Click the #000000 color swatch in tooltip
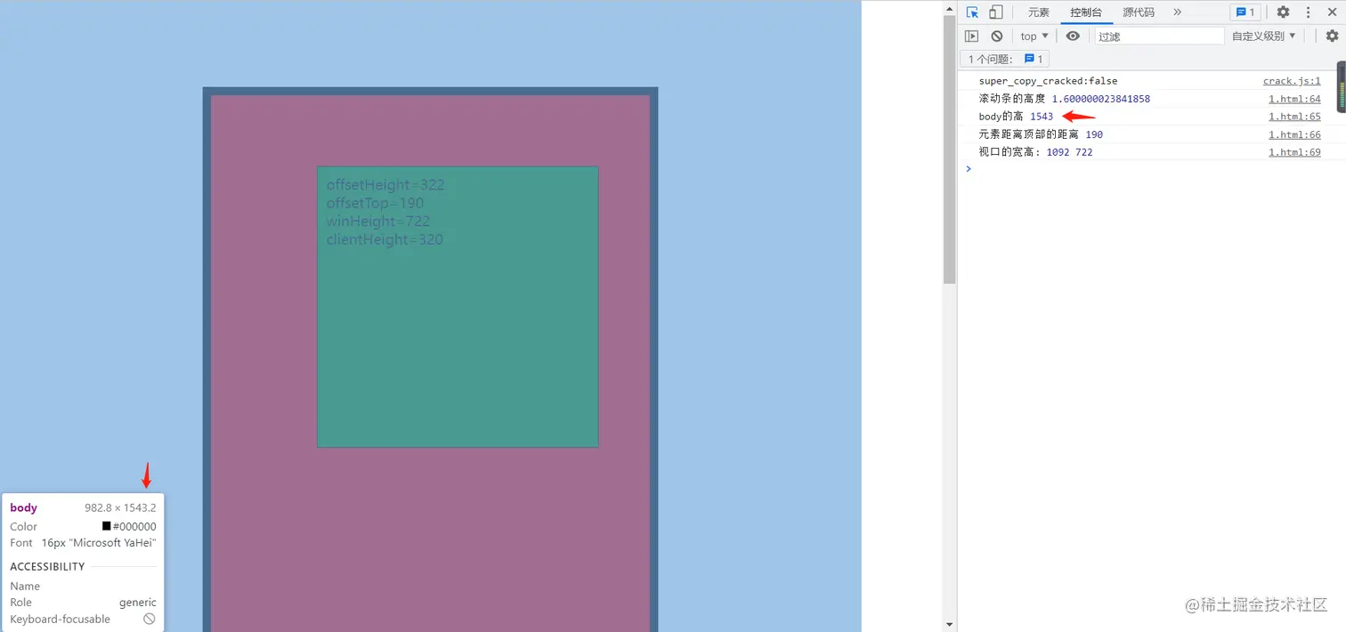 [106, 526]
